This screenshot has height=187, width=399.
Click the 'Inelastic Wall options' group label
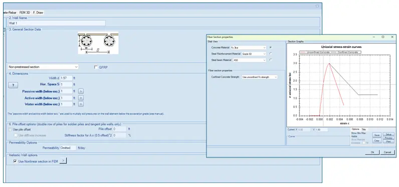pos(23,155)
